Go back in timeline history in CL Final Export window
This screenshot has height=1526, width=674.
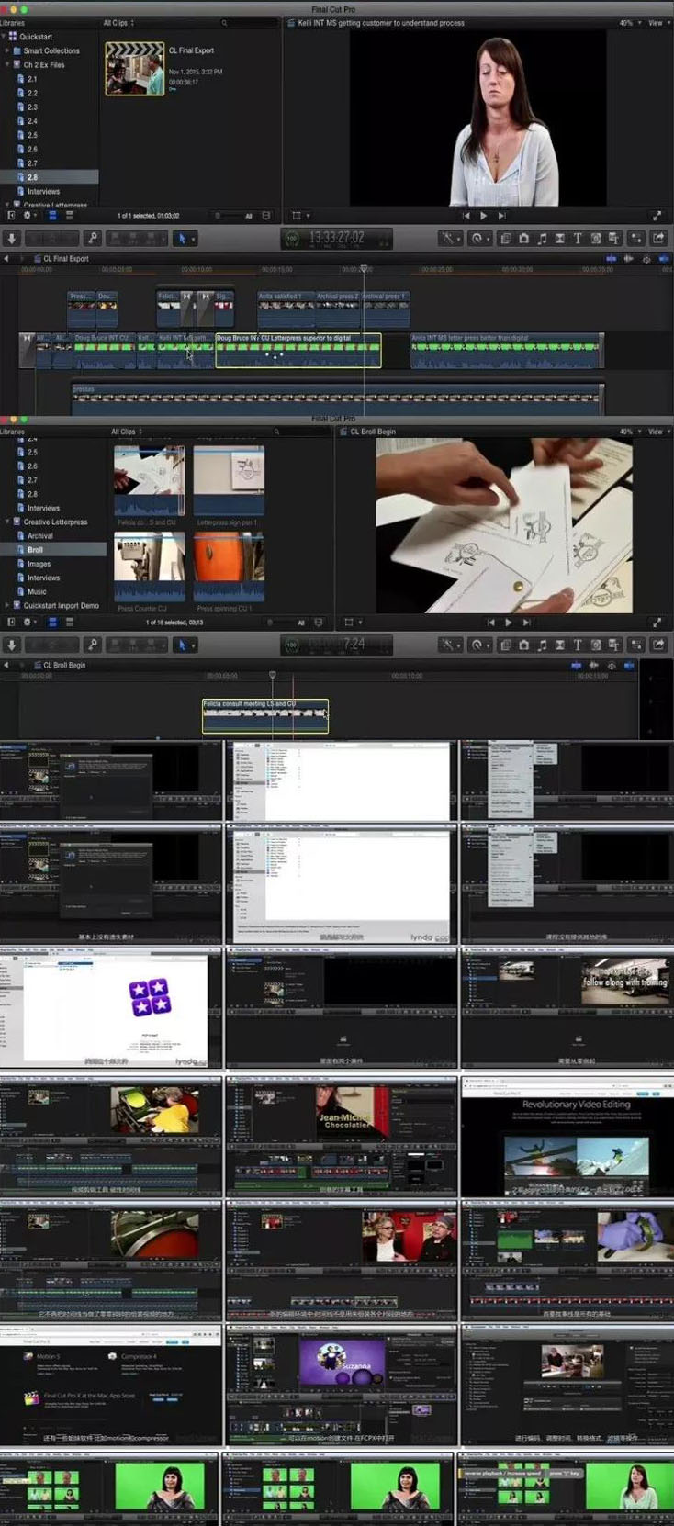coord(7,259)
